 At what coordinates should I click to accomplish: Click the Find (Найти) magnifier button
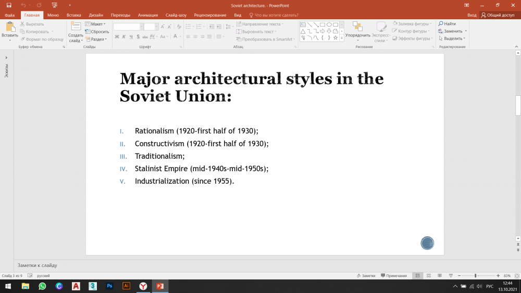coord(447,24)
